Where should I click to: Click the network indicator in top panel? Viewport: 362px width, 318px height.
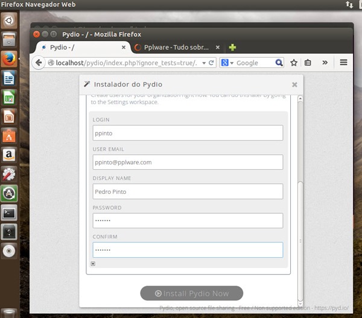(x=349, y=4)
